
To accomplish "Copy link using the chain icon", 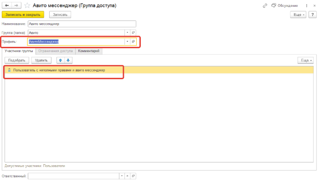I will point(265,5).
